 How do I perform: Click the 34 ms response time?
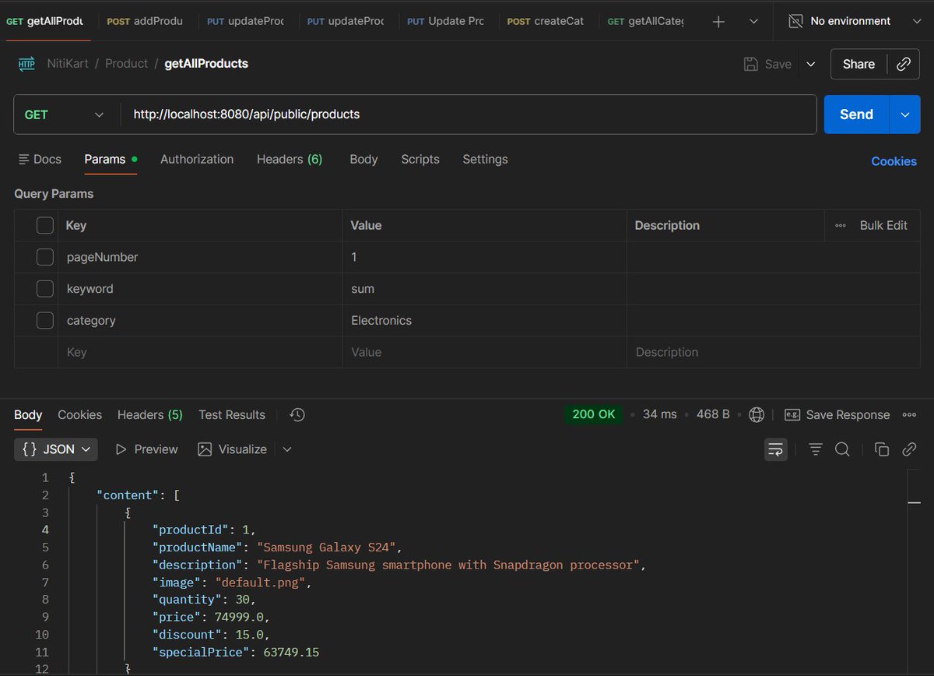point(659,414)
